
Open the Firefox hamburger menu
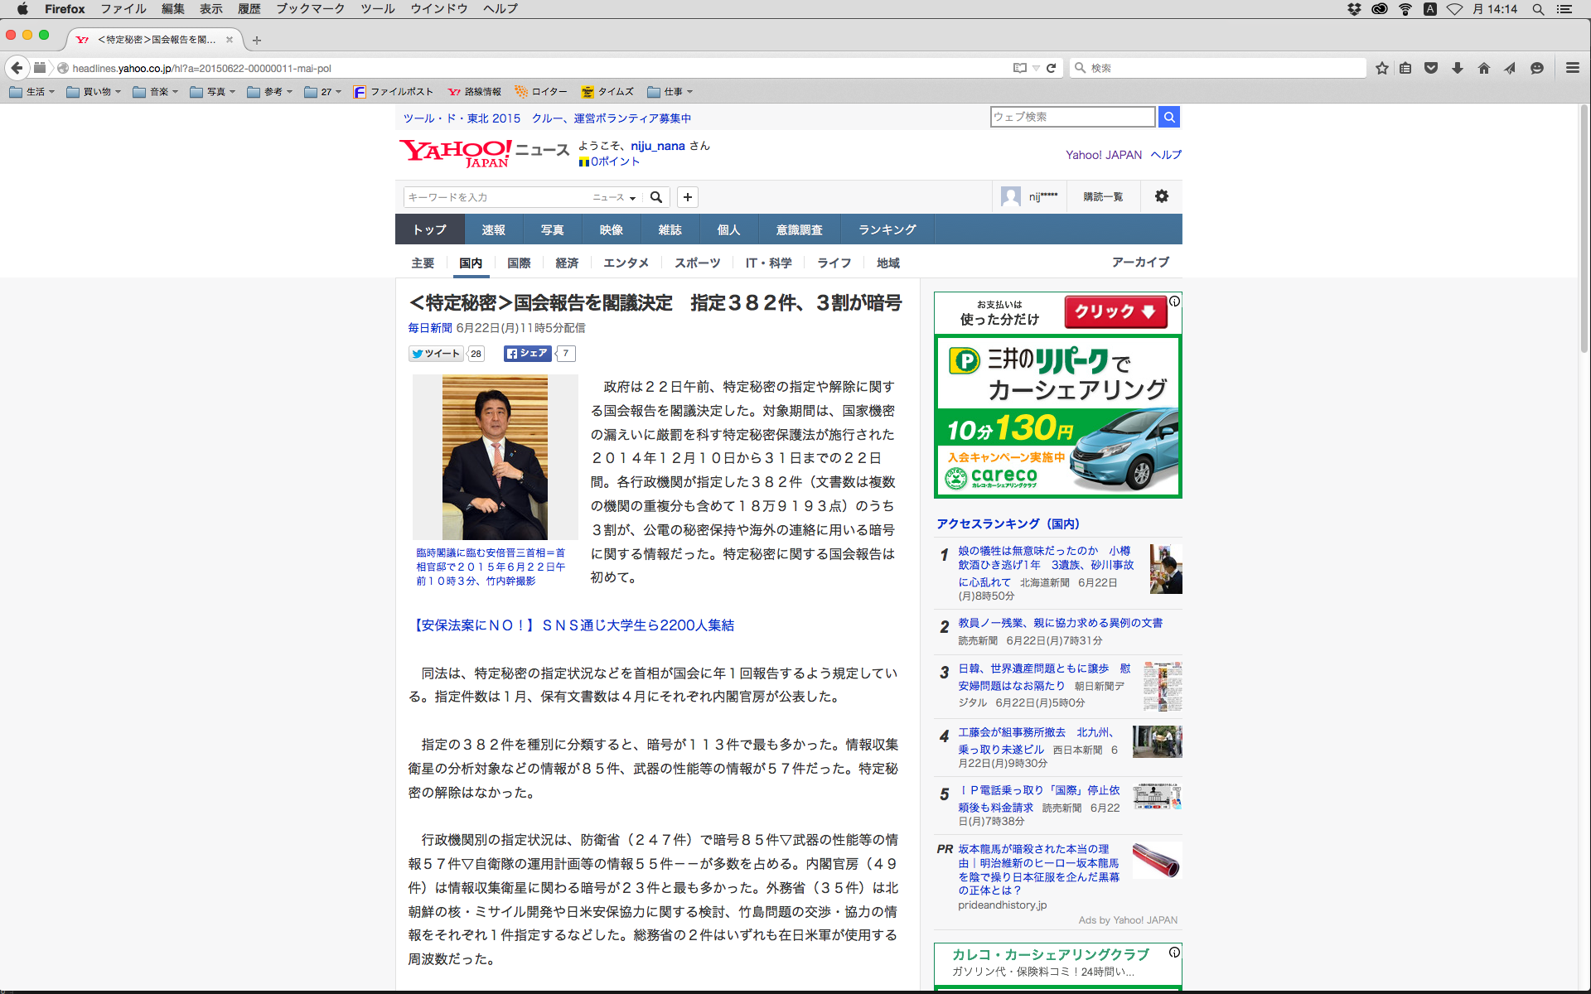1572,68
